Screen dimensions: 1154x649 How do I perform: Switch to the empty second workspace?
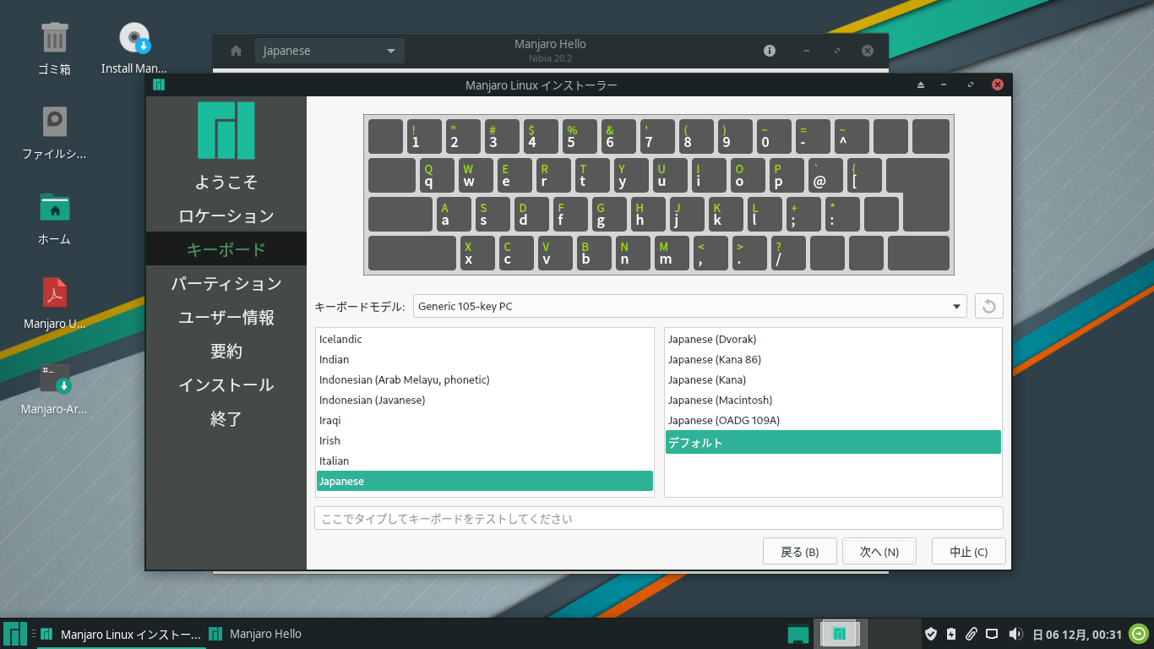pos(894,634)
